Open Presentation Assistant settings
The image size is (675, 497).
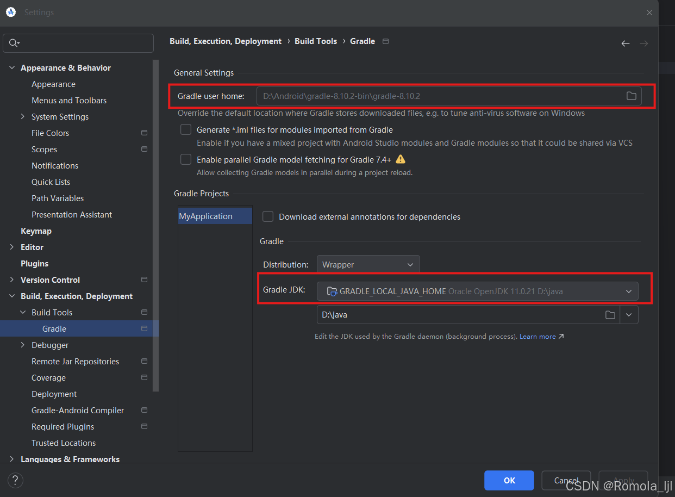[x=72, y=215]
